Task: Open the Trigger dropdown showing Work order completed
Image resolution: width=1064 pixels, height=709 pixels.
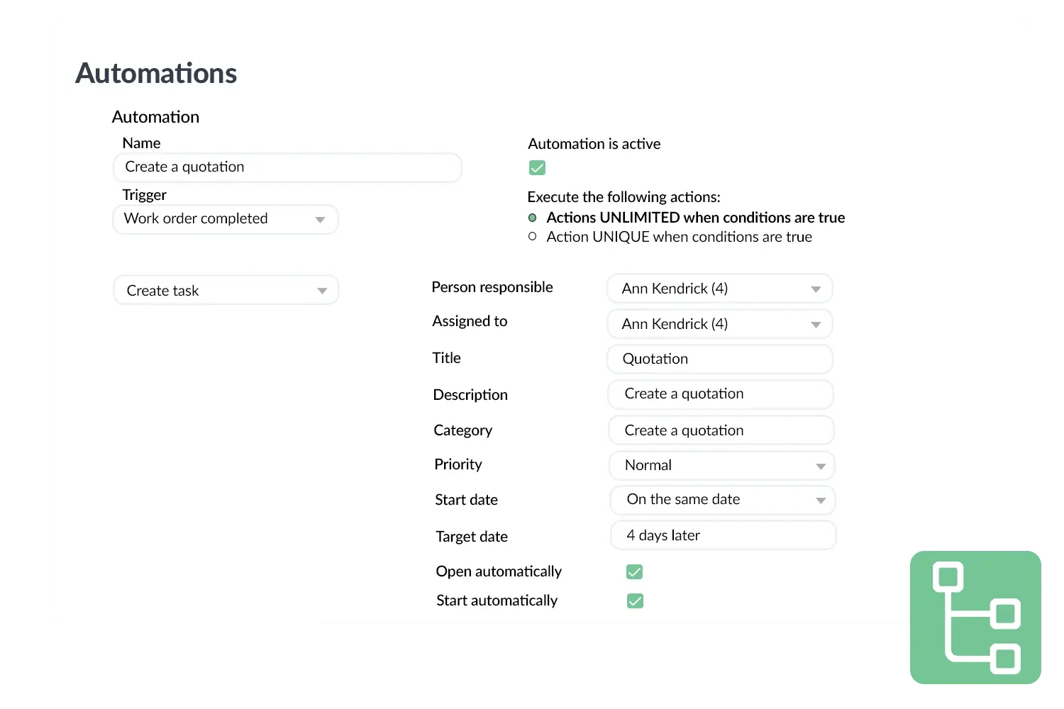Action: click(x=225, y=219)
